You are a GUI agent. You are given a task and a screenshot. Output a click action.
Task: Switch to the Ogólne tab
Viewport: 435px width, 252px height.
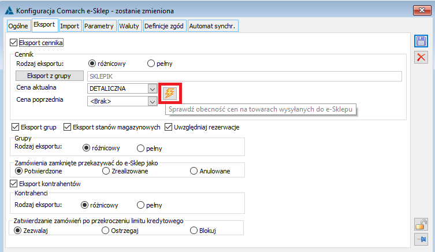pos(18,26)
